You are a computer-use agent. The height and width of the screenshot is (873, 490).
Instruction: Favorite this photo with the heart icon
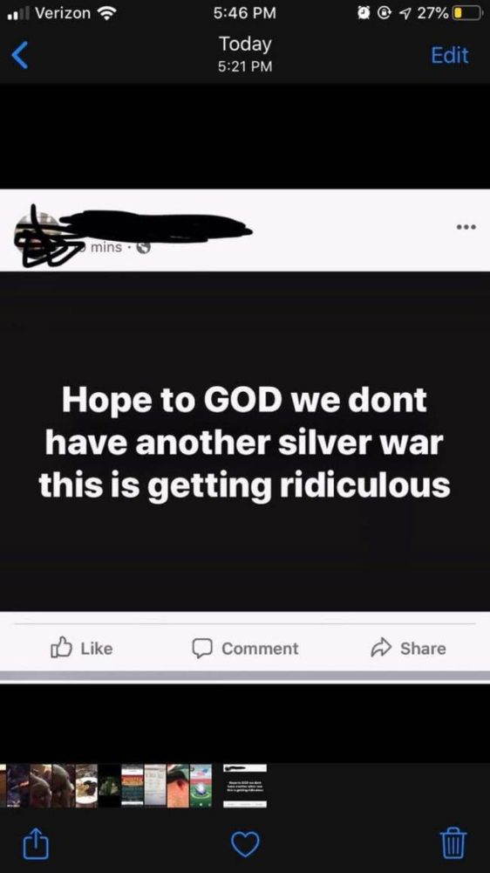[x=245, y=844]
